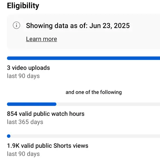Select the '3 video uploads' label
The height and width of the screenshot is (160, 160).
[x=29, y=68]
